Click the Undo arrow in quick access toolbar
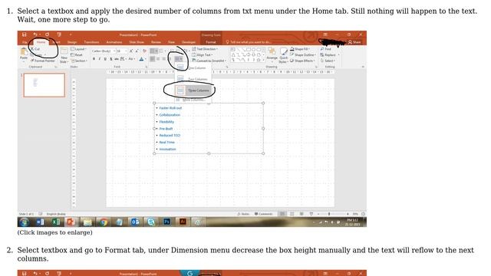 pos(35,34)
